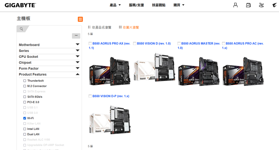This screenshot has height=150, width=279.
Task: Open the 購買 dropdown menu
Action: coord(179,5)
